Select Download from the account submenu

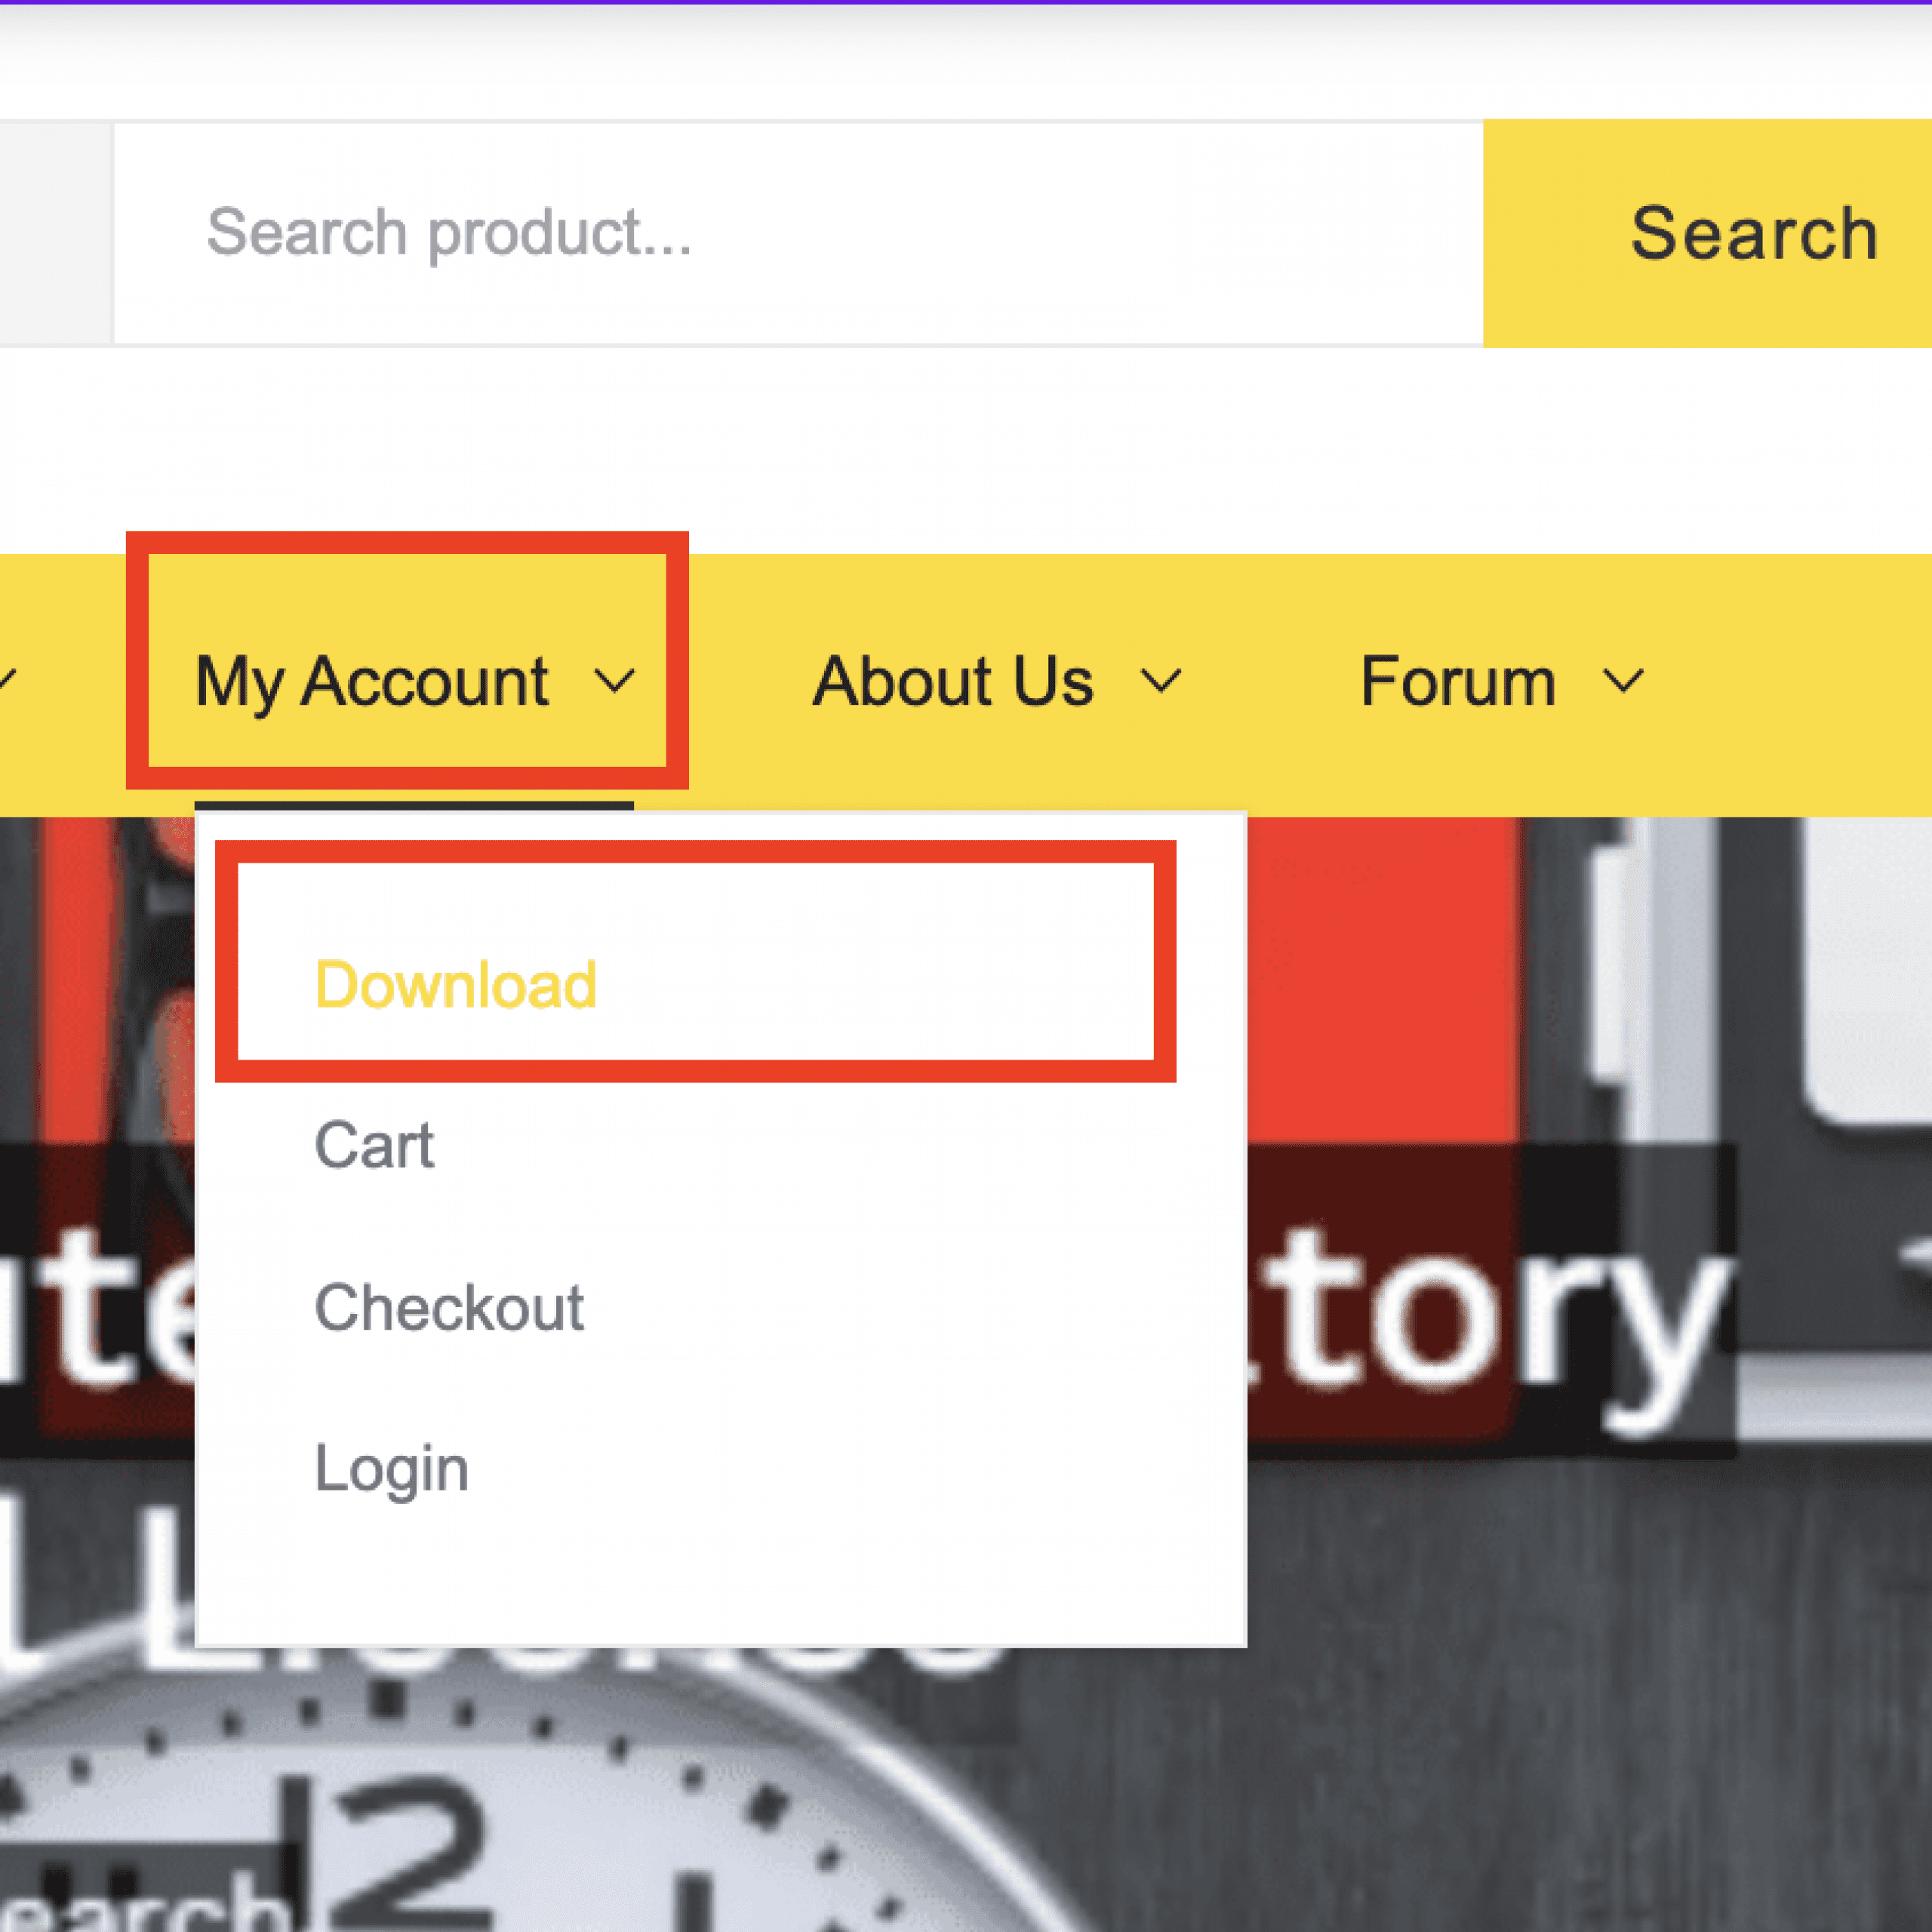[x=456, y=985]
